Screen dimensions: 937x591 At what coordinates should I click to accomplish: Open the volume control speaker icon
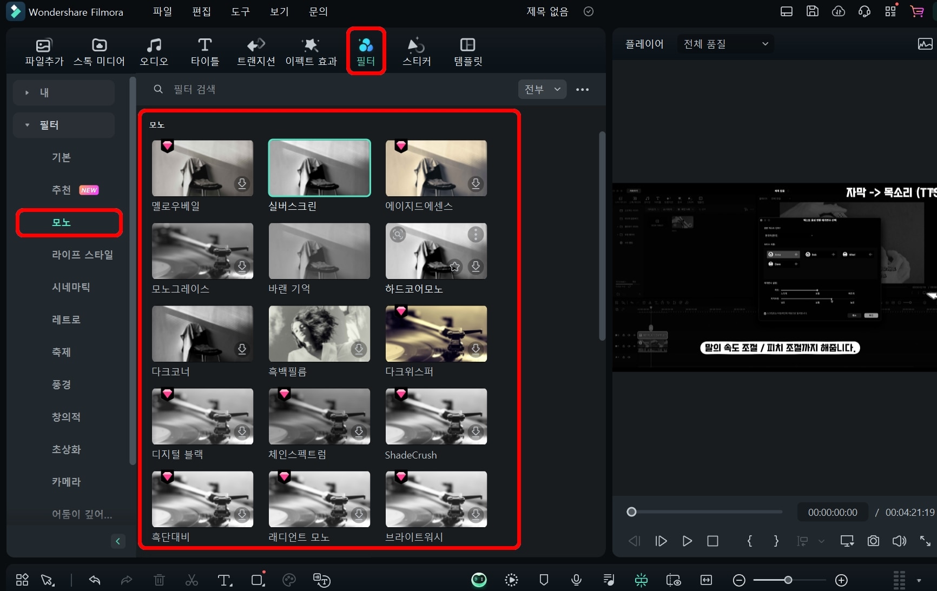(899, 541)
